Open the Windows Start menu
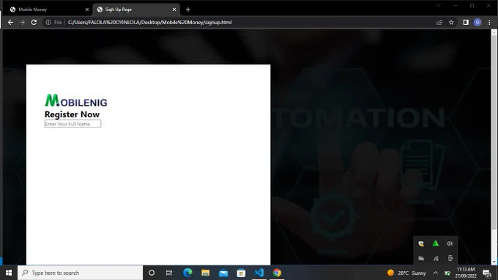This screenshot has width=498, height=280. [x=9, y=273]
